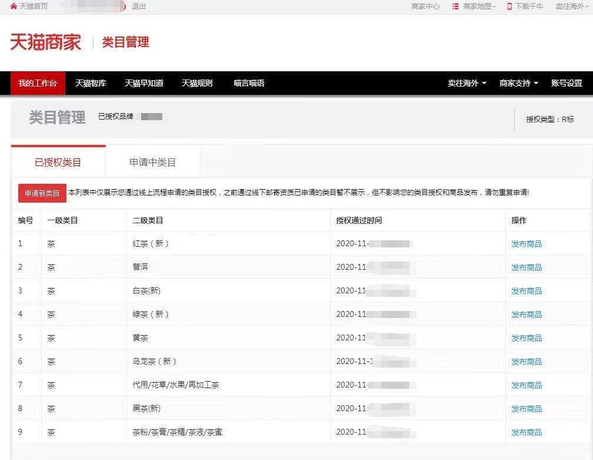Expand top bar 卖往海外 dropdown
593x460 pixels.
click(572, 6)
